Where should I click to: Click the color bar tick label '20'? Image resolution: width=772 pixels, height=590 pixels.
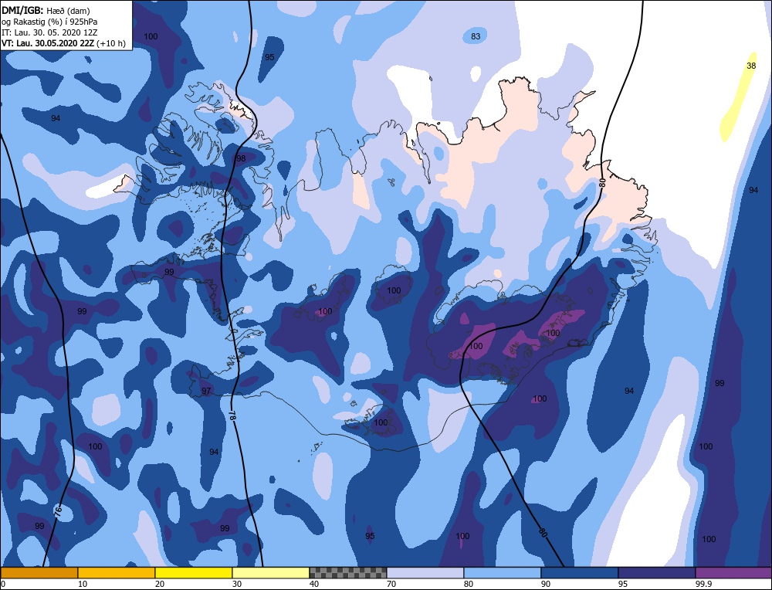(160, 584)
